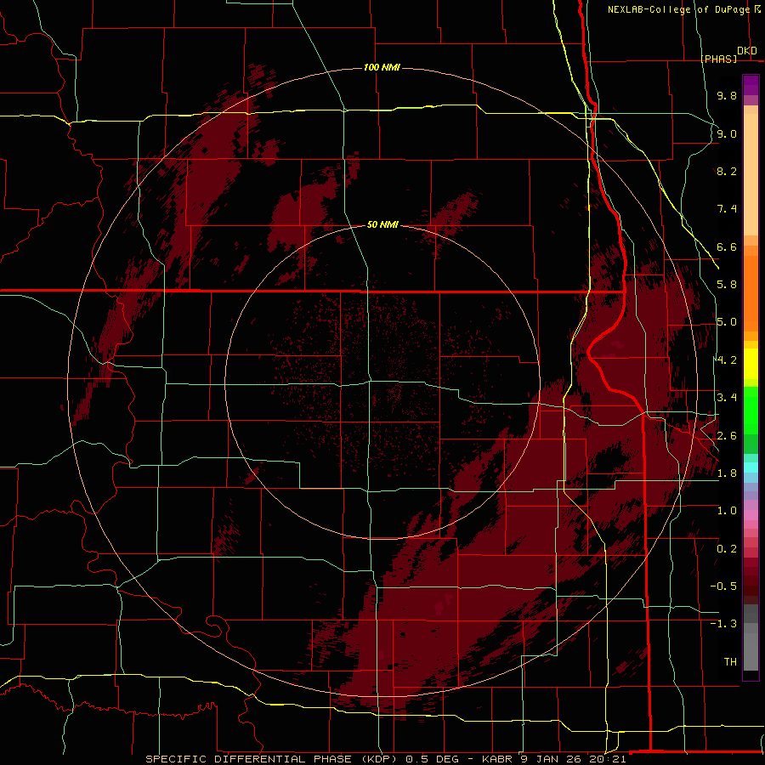Click the 2.6 legend value
This screenshot has height=765, width=765.
pyautogui.click(x=727, y=436)
